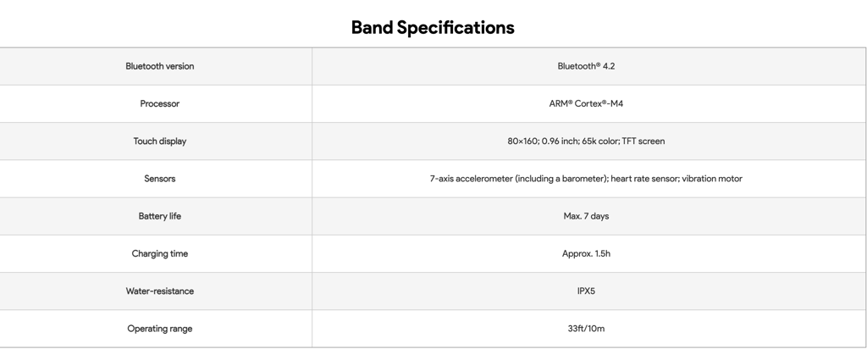Click the 33ft/10m value

[586, 329]
